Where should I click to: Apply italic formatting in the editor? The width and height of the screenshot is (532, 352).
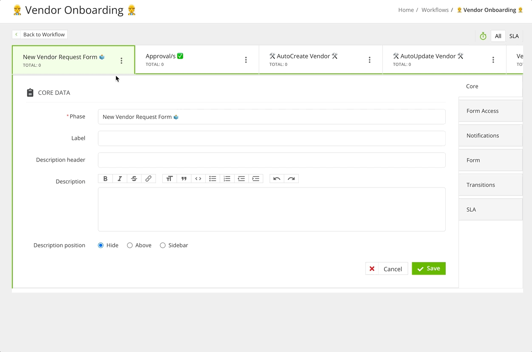120,179
